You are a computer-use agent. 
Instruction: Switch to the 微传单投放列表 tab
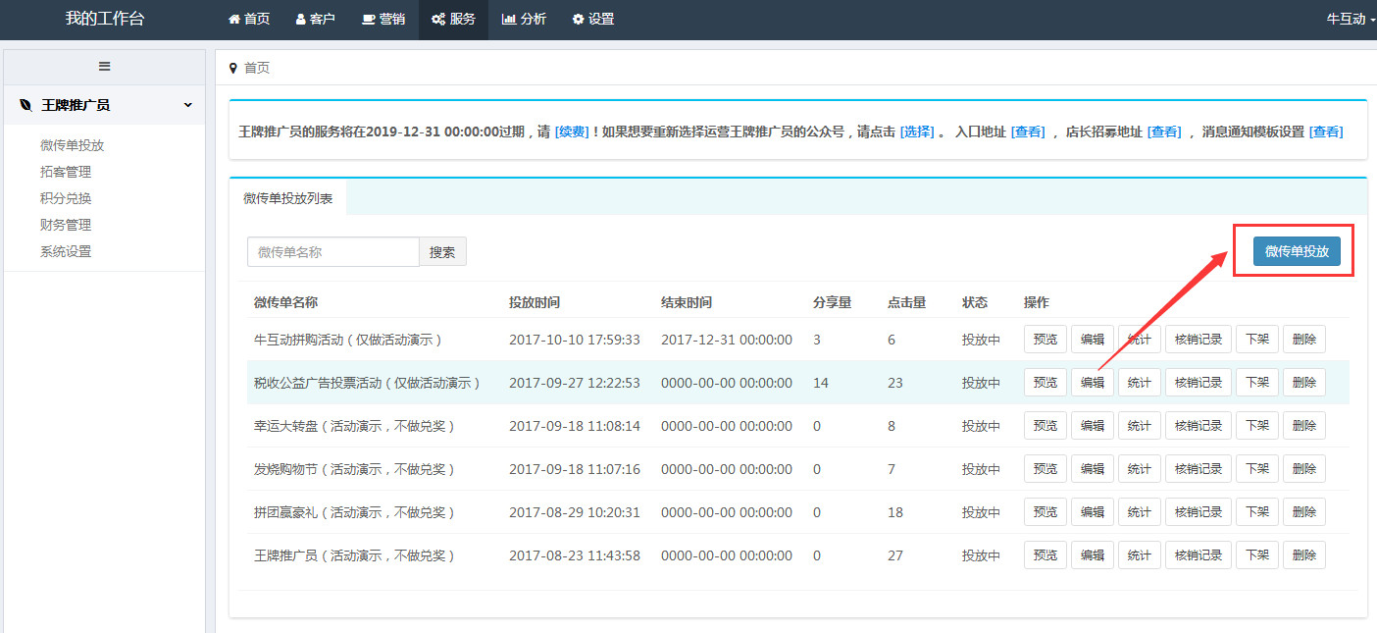point(287,198)
